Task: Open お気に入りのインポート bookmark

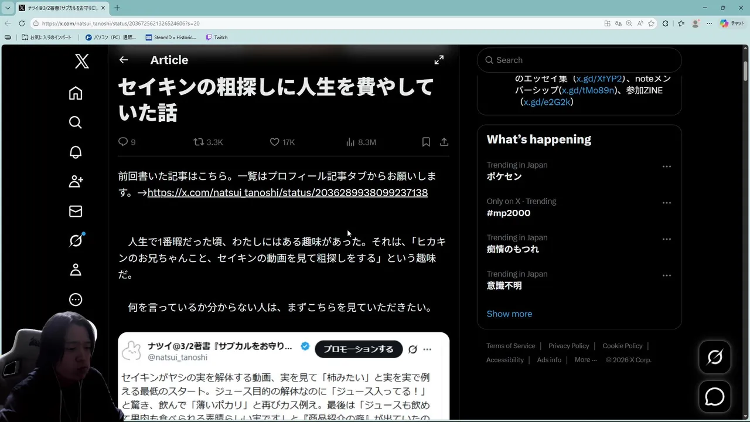Action: click(47, 37)
